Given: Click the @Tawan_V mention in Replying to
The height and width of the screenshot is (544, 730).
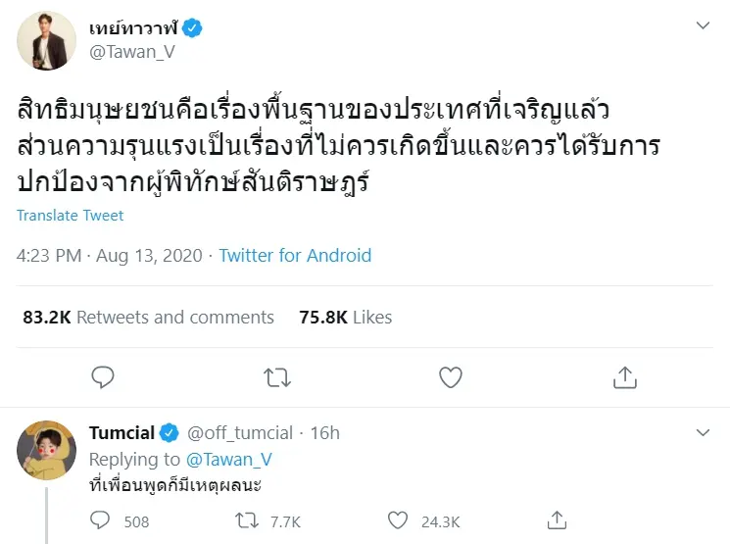Looking at the screenshot, I should click(x=228, y=459).
